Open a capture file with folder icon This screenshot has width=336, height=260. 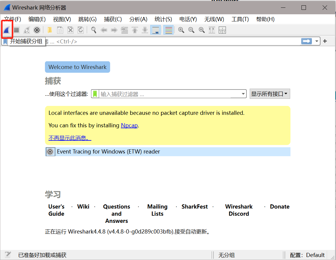click(49, 30)
